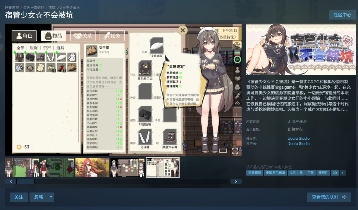Select the 电脑角色扮演 tag
Image resolution: width=358 pixels, height=210 pixels.
(275, 173)
